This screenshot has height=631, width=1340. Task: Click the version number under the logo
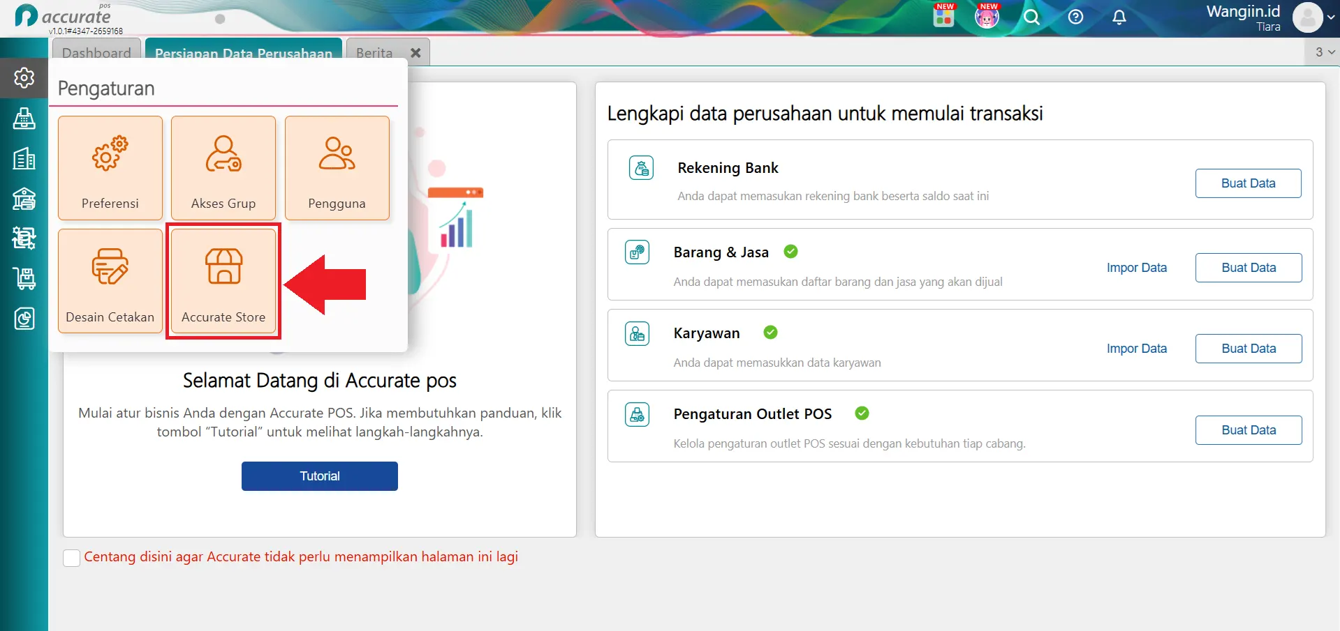coord(86,31)
